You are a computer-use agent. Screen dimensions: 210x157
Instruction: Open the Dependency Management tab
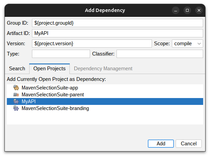point(103,69)
